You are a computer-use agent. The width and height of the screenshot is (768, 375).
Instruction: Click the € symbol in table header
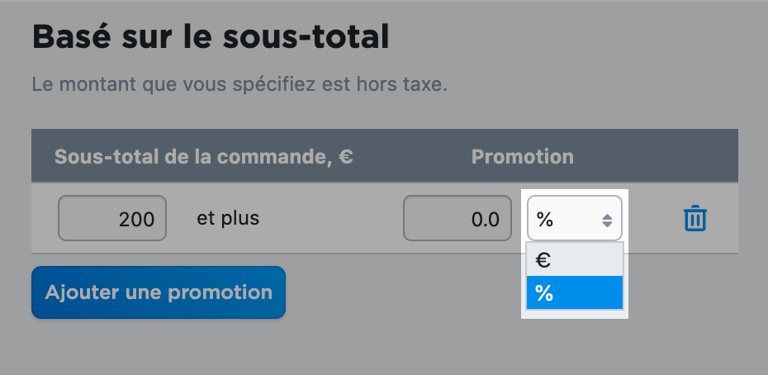346,156
